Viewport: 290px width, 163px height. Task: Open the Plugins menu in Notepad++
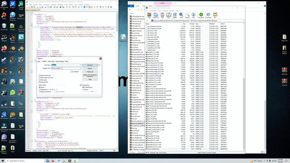pos(81,5)
